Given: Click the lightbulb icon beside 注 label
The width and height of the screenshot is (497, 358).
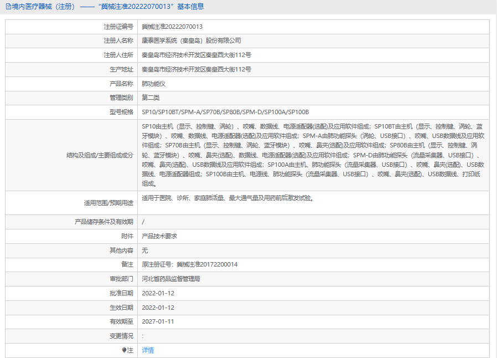Looking at the screenshot, I should point(125,350).
